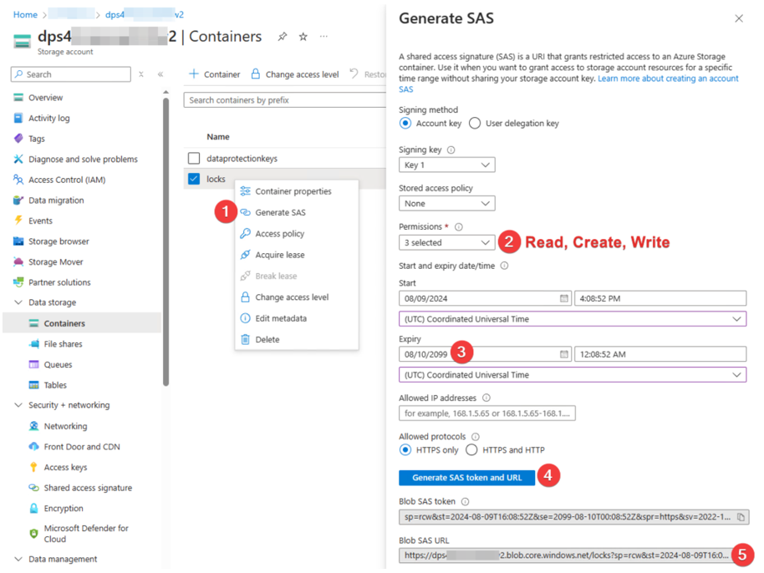Show allowed protocols info icon

click(x=476, y=437)
